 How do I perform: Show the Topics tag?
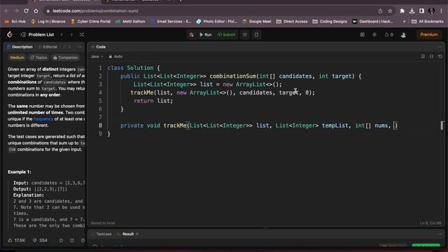[x=38, y=57]
